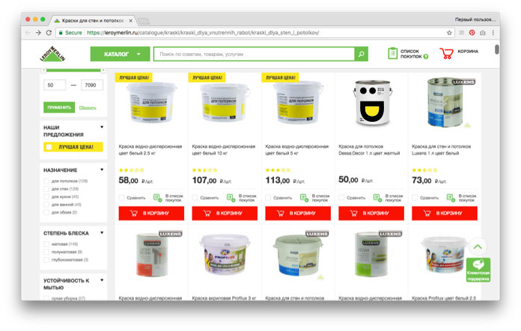
Task: Click the Сбросить price reset link
Action: [x=88, y=108]
